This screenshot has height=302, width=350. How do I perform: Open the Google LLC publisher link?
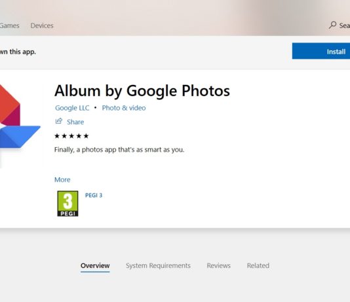72,108
